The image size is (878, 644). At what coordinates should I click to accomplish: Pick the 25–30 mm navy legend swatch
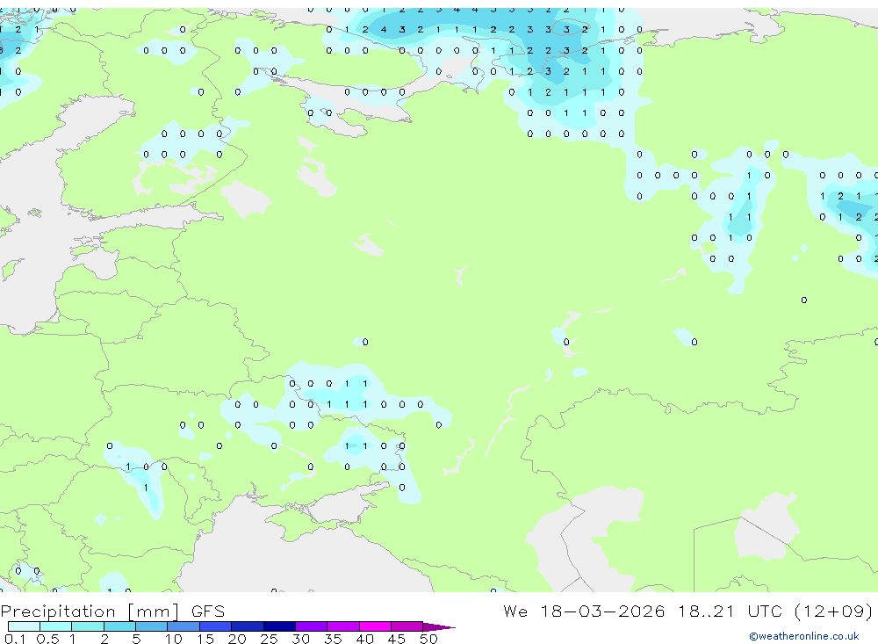(279, 626)
